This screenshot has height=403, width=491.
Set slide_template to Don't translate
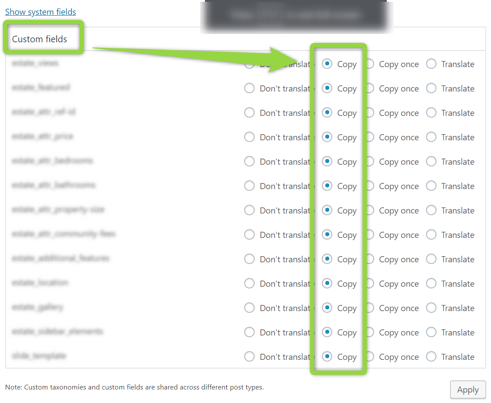(249, 357)
